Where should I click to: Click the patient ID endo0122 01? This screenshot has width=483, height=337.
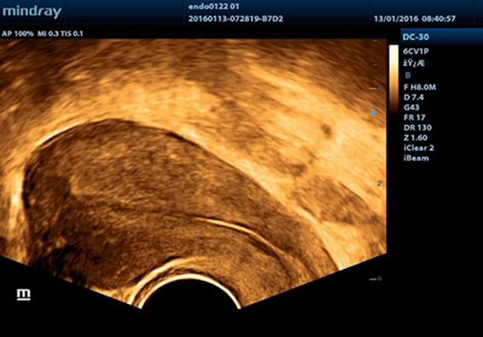pos(214,7)
